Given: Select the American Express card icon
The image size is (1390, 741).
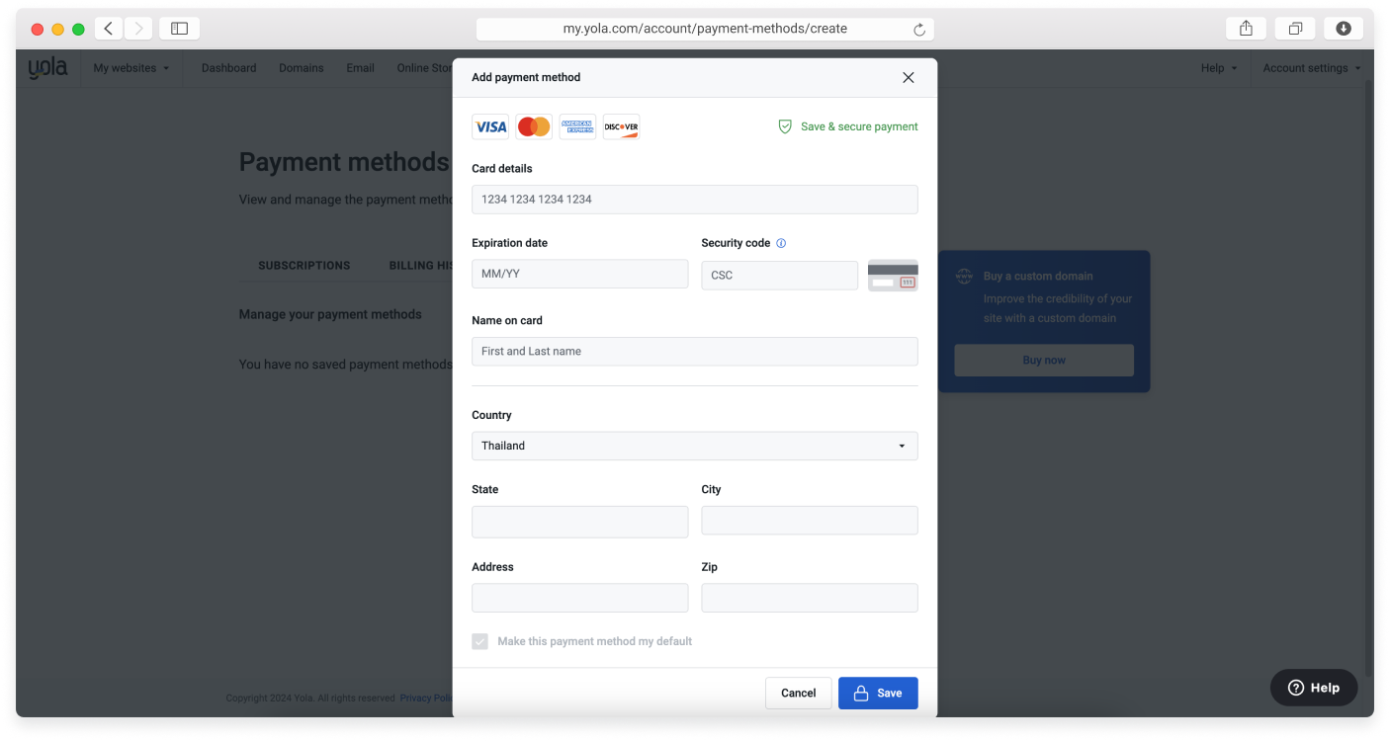Looking at the screenshot, I should click(x=577, y=126).
